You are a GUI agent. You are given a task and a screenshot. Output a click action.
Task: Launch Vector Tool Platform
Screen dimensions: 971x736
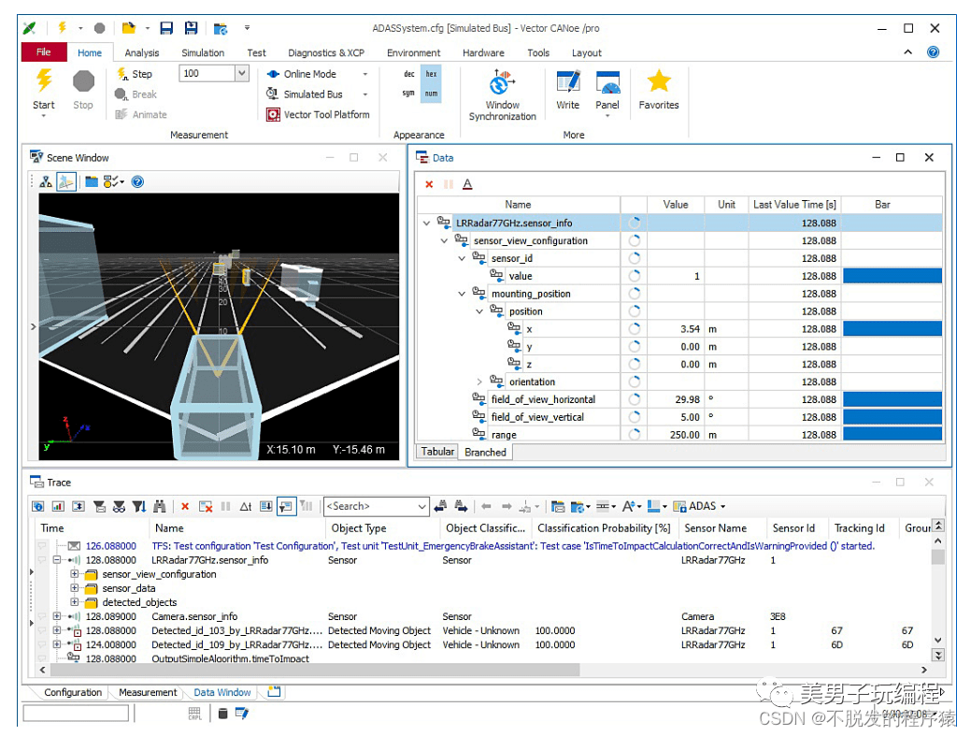coord(319,115)
